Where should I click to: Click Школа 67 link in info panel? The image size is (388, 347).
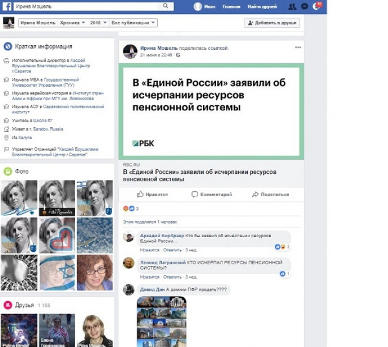(43, 121)
